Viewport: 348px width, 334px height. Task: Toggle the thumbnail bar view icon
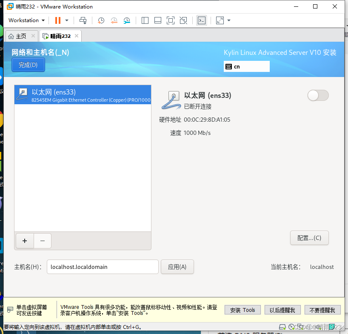pos(158,20)
